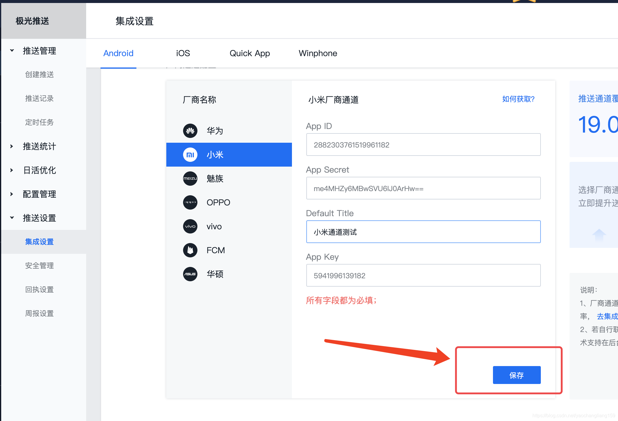Select the OPPO vendor name
Image resolution: width=618 pixels, height=421 pixels.
tap(218, 202)
